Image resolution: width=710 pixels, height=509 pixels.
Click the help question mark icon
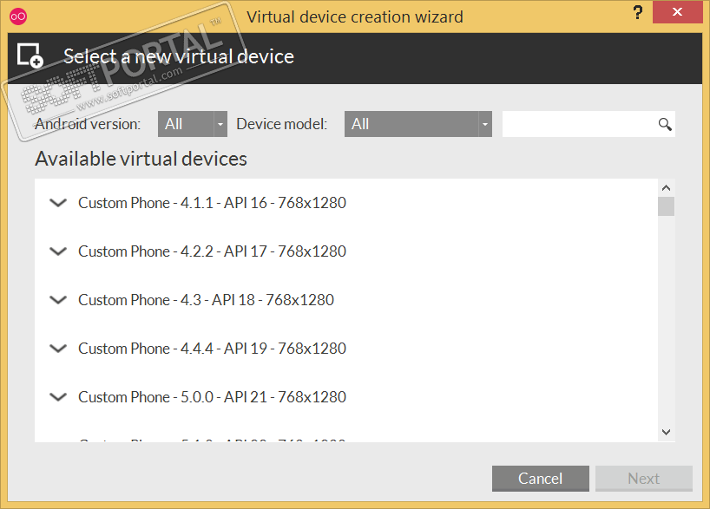coord(637,15)
